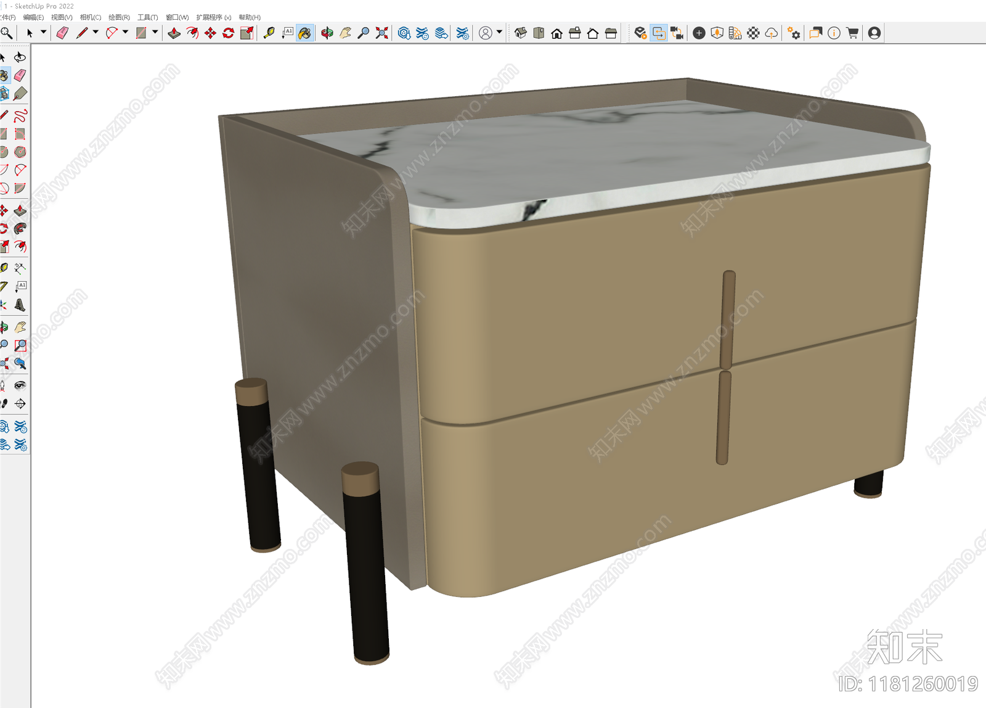This screenshot has height=708, width=986.
Task: Open the 扩展程序(x) menu
Action: [214, 17]
